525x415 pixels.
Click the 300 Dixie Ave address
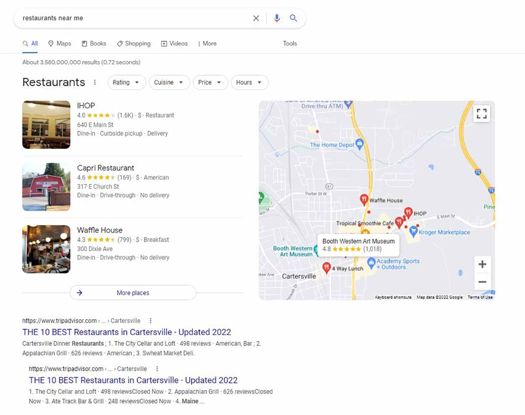coord(95,249)
